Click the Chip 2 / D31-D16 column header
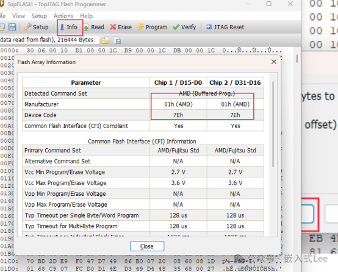Image resolution: width=338 pixels, height=272 pixels. [235, 82]
